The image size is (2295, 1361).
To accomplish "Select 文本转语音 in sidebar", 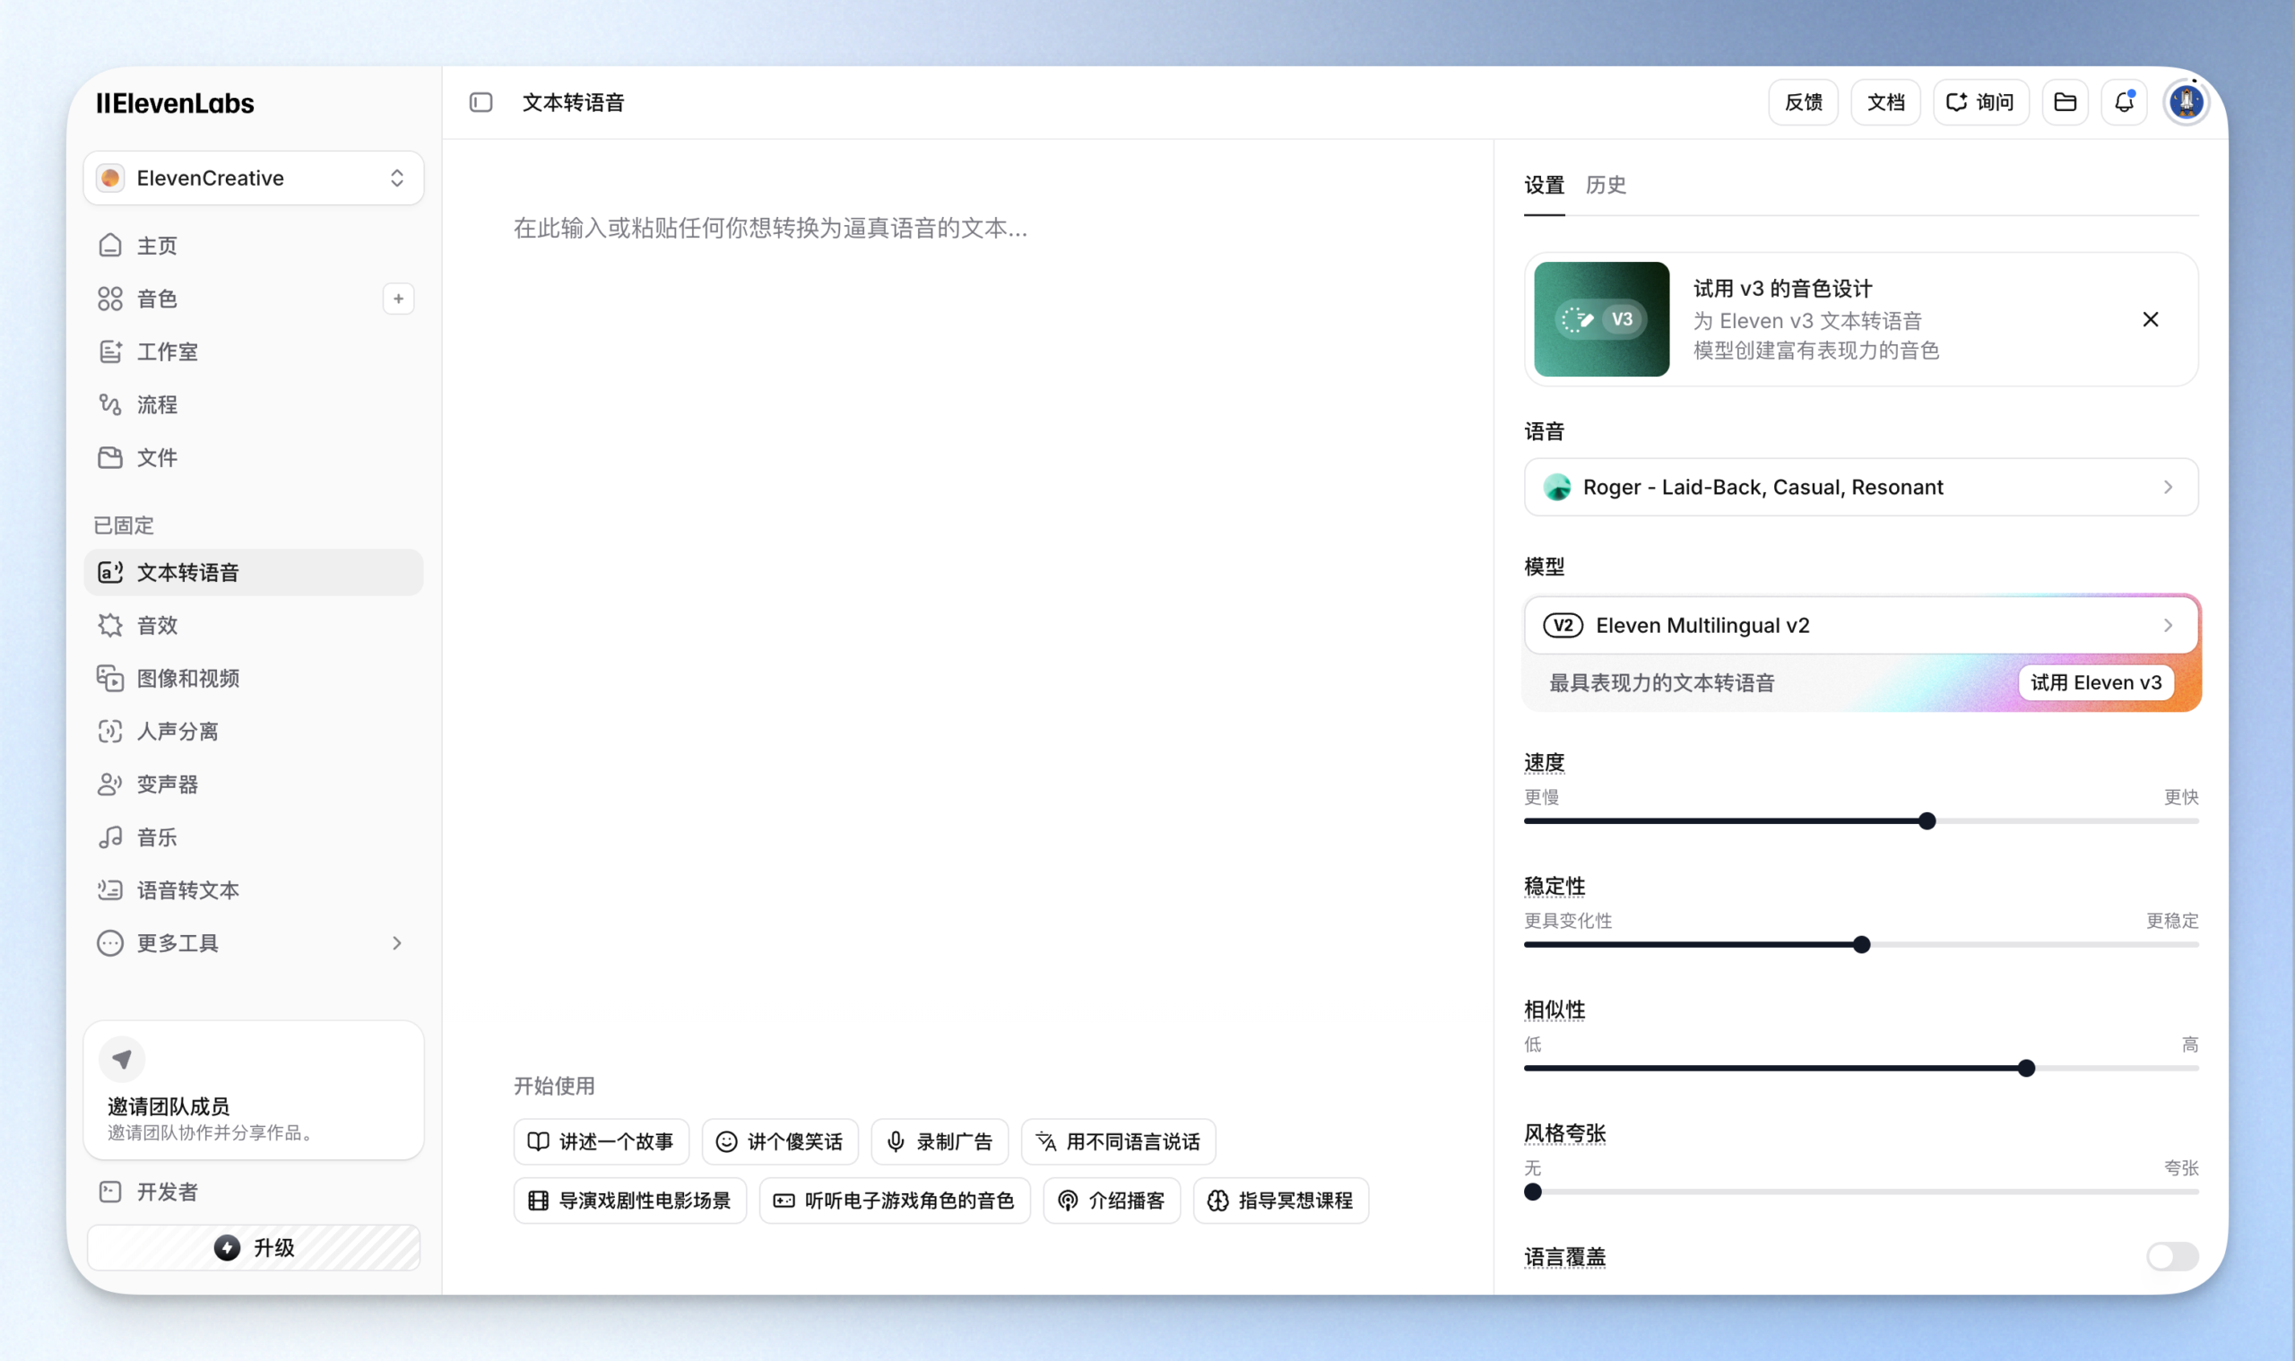I will tap(253, 572).
